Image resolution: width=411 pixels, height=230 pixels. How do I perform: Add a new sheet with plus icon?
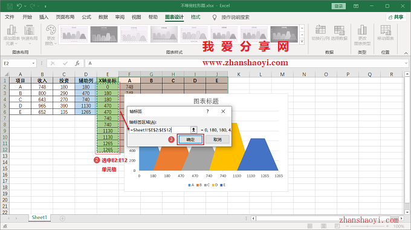click(x=62, y=218)
